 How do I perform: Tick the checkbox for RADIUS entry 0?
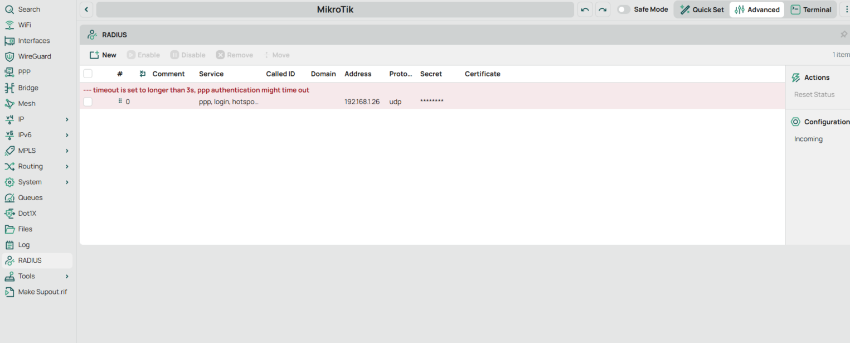point(88,102)
